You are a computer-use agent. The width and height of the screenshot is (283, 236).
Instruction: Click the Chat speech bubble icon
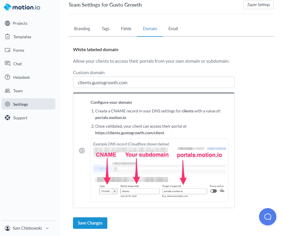click(8, 64)
